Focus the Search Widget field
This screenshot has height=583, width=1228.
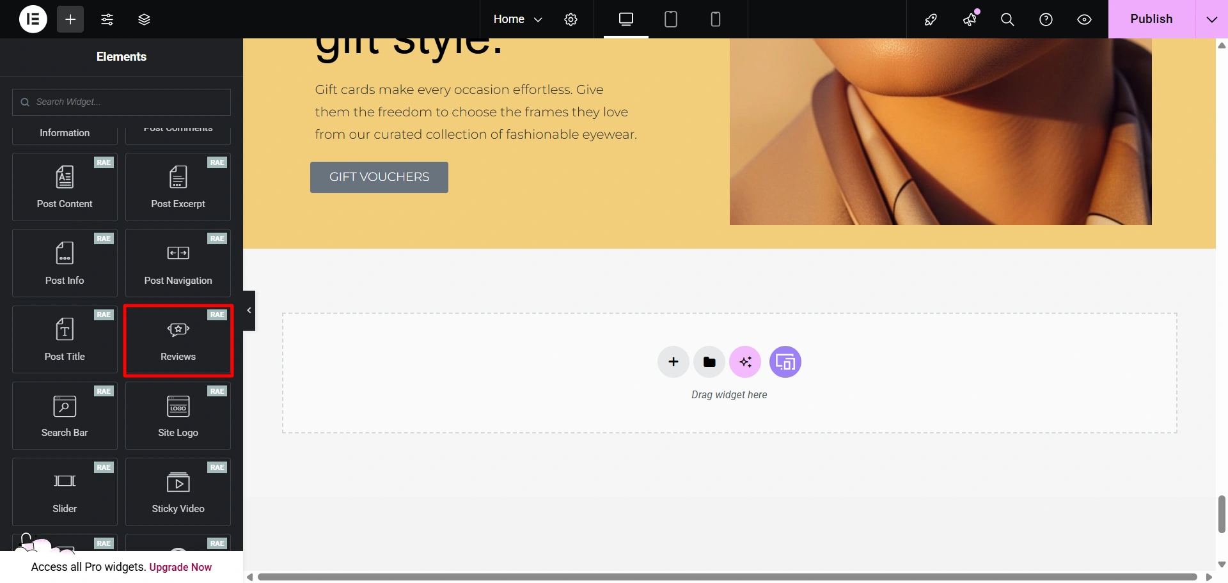coord(122,102)
